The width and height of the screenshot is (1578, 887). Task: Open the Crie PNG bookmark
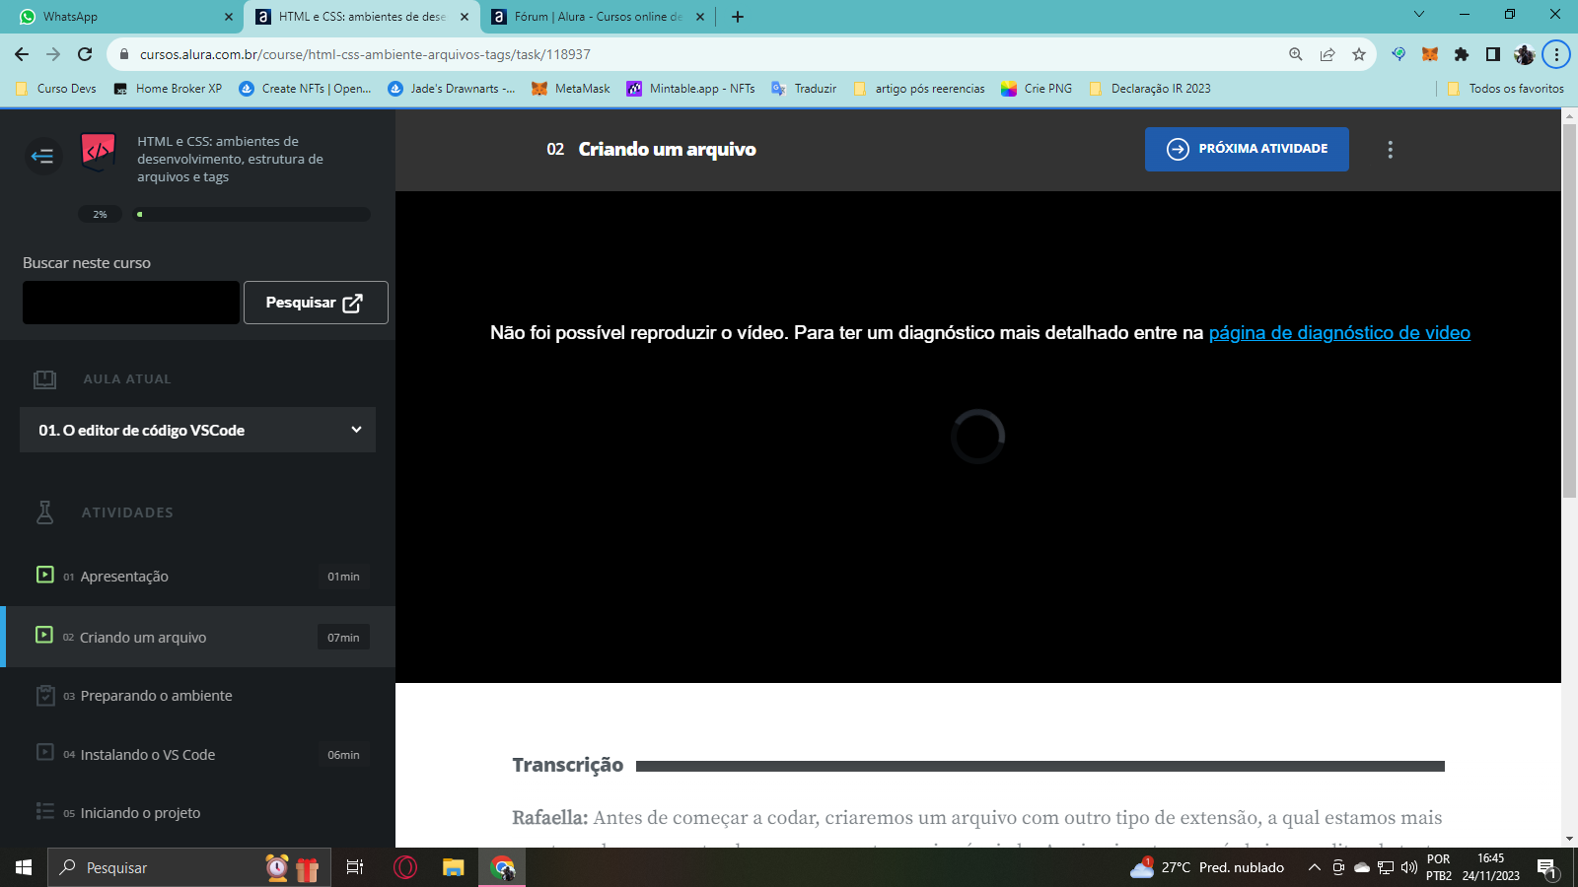click(1037, 89)
